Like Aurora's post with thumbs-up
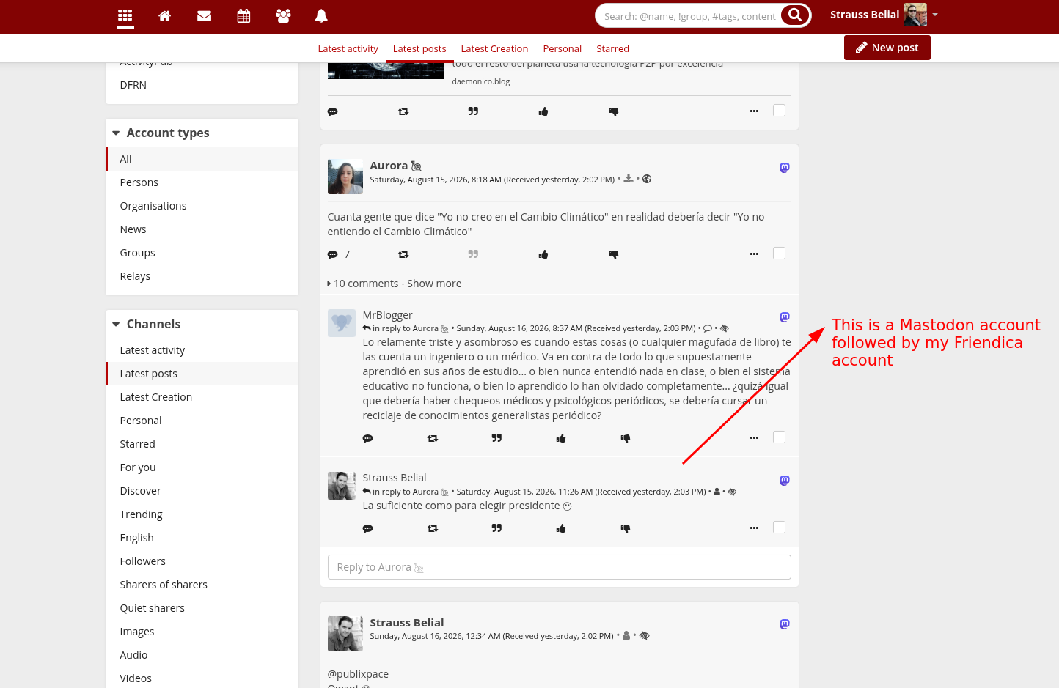Screen dimensions: 1059x688 [543, 254]
